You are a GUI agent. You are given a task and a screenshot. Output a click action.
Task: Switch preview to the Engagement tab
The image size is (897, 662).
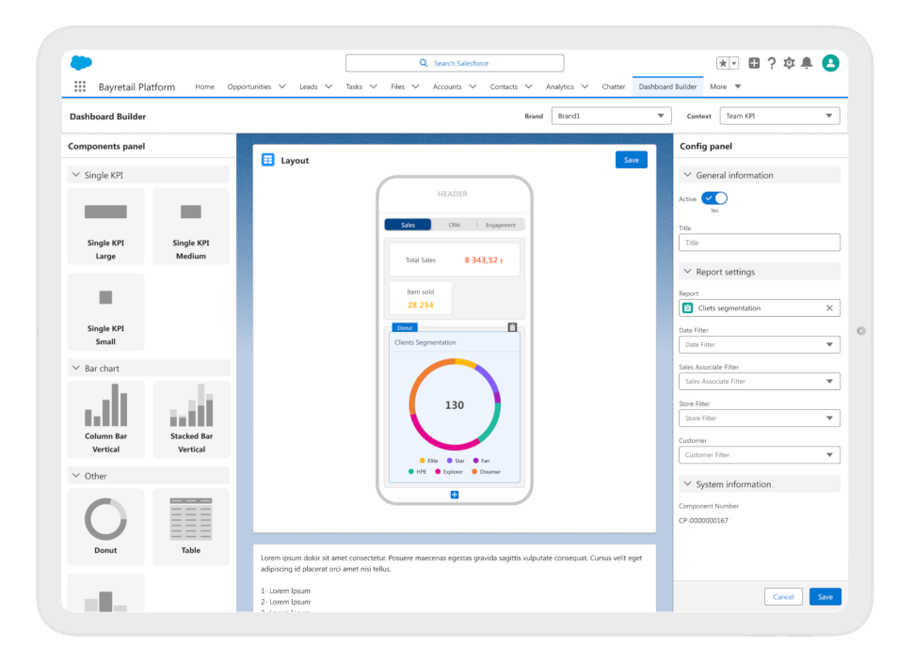501,225
